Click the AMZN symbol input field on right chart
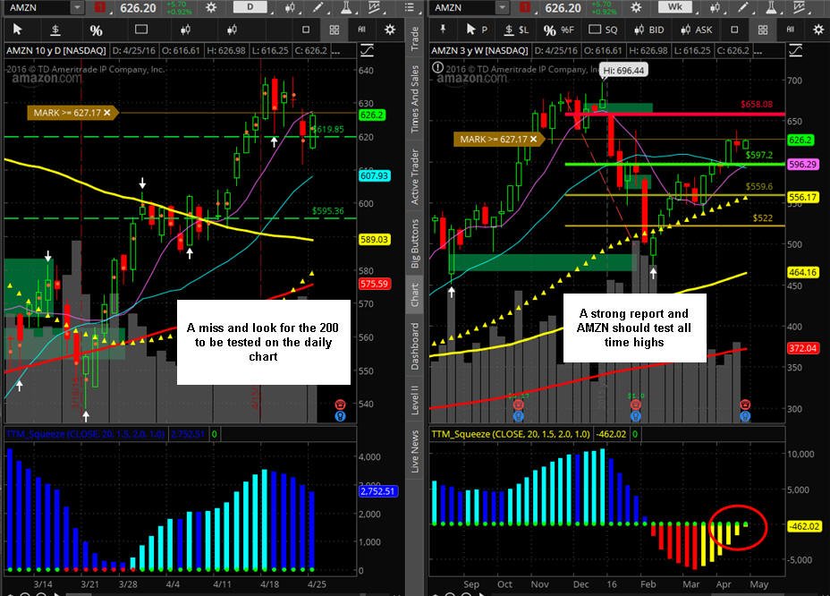The width and height of the screenshot is (830, 596). (463, 7)
